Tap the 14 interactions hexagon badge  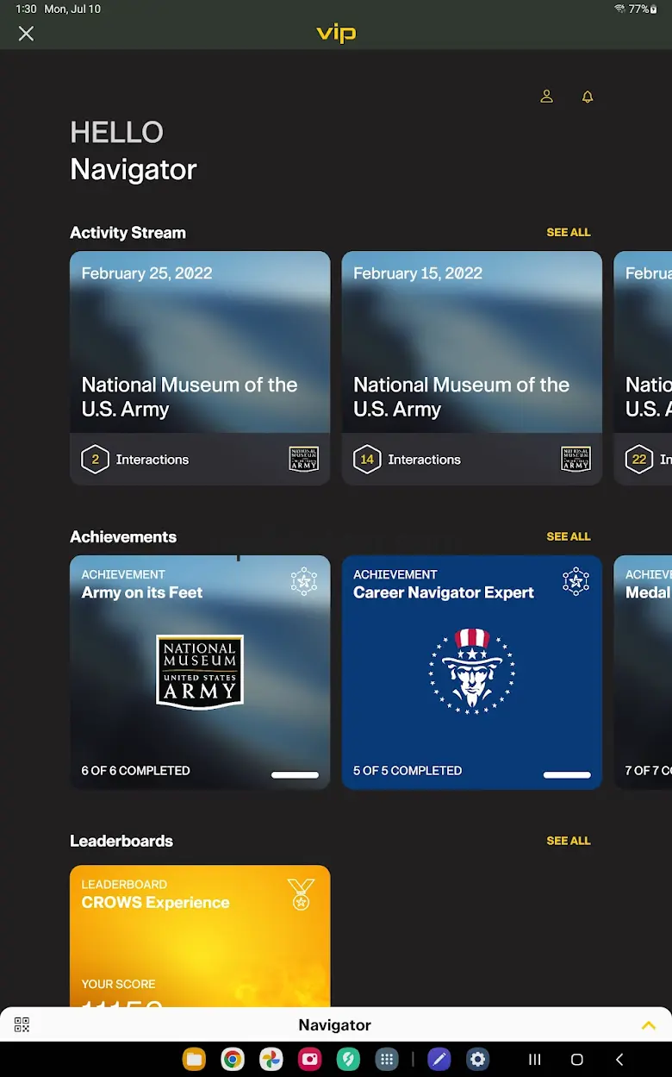pyautogui.click(x=367, y=460)
